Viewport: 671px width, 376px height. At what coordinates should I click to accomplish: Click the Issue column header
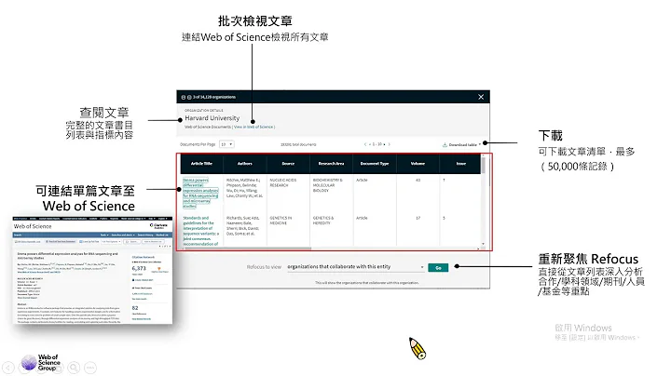click(461, 164)
